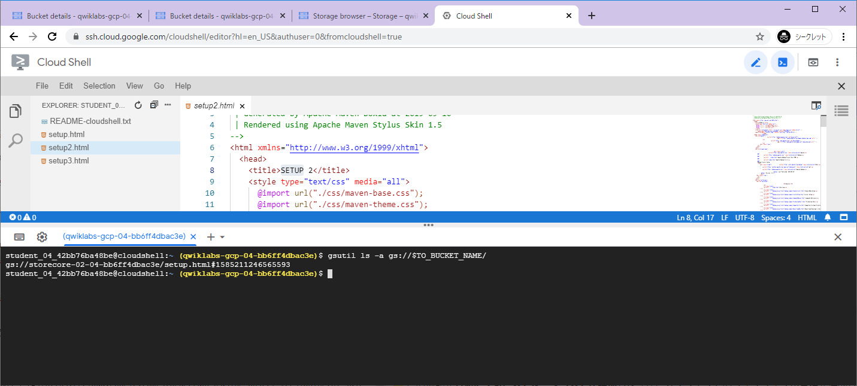Open the Help menu
This screenshot has width=857, height=386.
pos(183,86)
